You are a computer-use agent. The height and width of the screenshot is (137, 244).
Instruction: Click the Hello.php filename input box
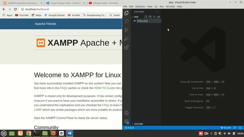[149, 21]
